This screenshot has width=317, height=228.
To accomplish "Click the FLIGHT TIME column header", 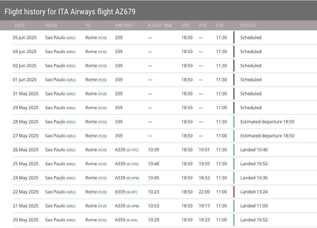I will click(160, 26).
